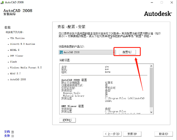This screenshot has height=140, width=177.
Task: Select DirectX 9.0 Runtime list entry
Action: [x=22, y=44]
